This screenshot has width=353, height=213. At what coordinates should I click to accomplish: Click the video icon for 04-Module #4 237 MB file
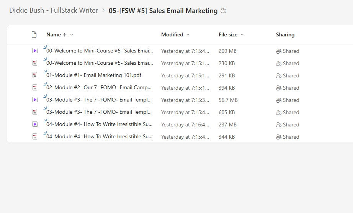35,124
